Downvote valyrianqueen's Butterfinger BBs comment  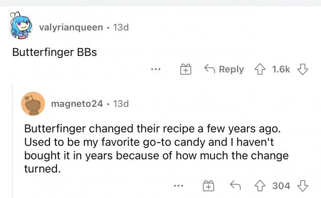click(302, 69)
